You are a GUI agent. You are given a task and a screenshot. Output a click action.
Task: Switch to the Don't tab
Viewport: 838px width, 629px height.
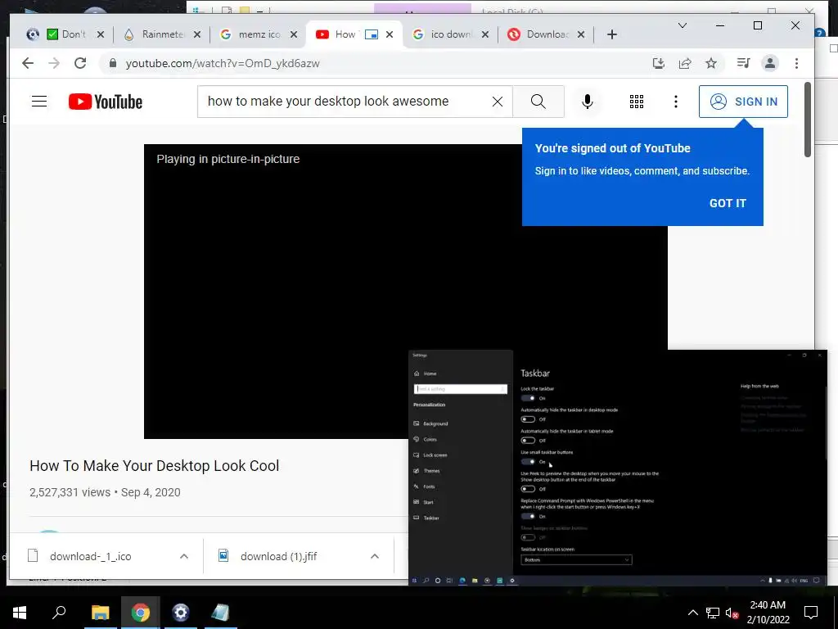(65, 34)
